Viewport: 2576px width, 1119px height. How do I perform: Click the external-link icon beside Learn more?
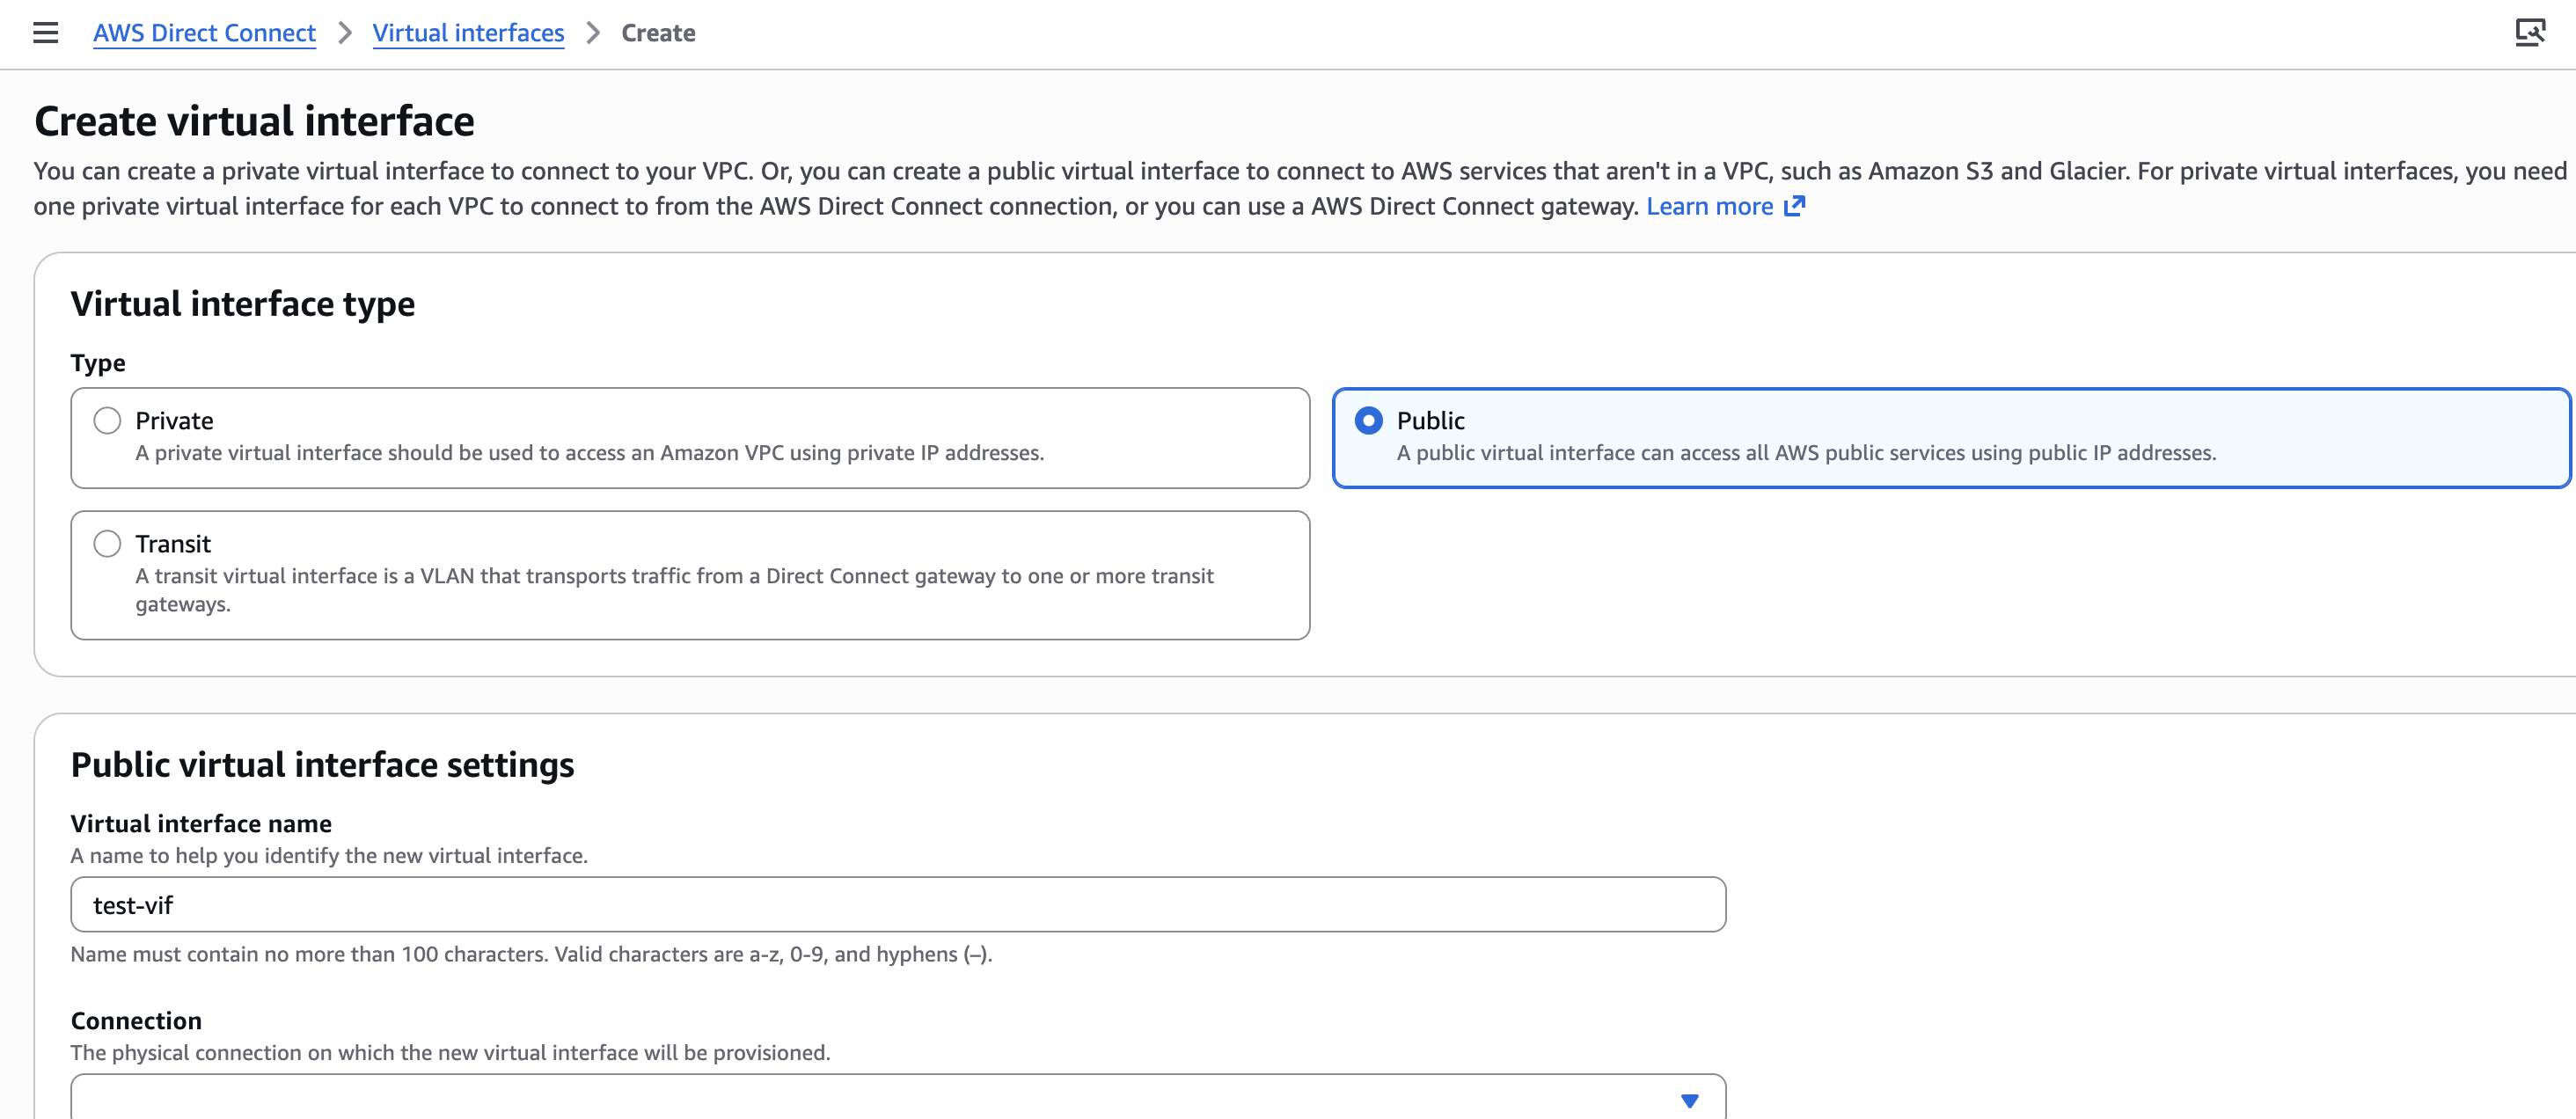1795,206
